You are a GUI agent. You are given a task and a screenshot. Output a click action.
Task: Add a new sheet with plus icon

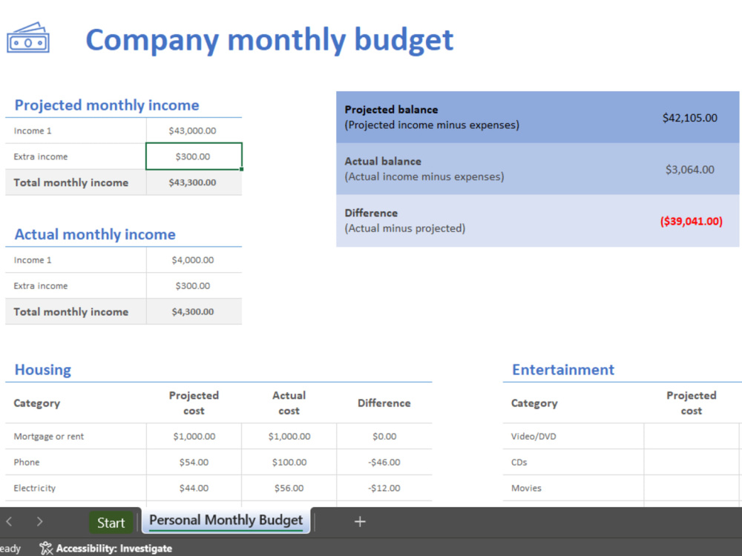pos(360,521)
